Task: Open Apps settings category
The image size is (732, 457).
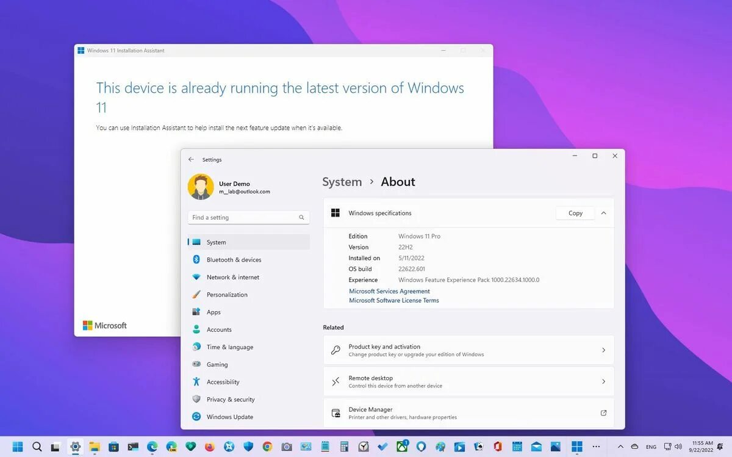Action: [x=249, y=312]
